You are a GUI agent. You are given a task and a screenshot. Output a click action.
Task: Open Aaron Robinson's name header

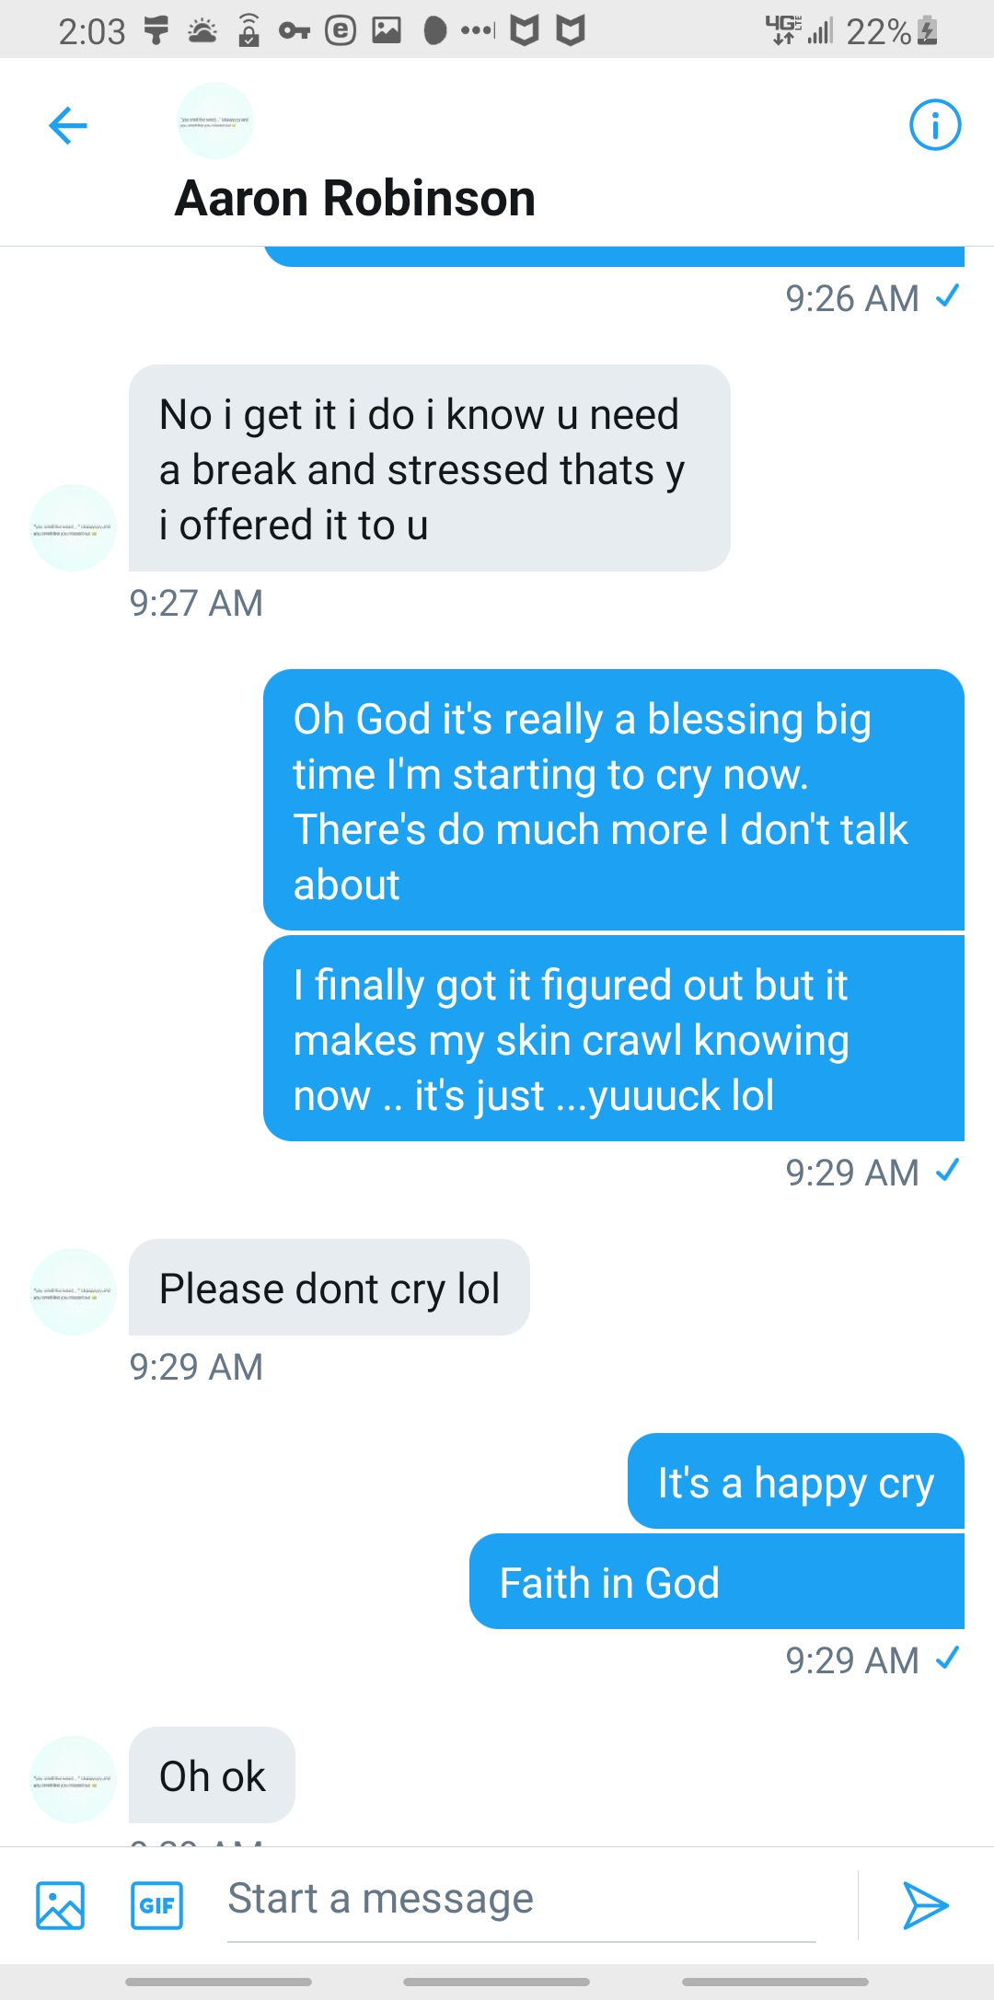355,199
